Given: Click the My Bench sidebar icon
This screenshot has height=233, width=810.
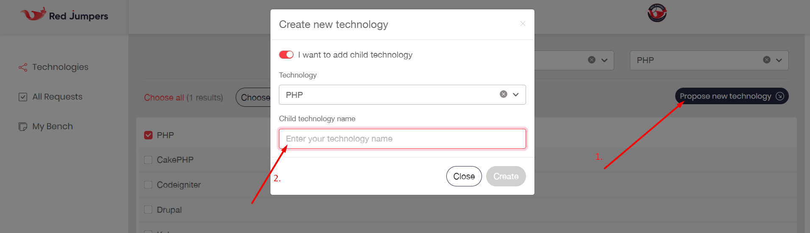Looking at the screenshot, I should (x=23, y=127).
